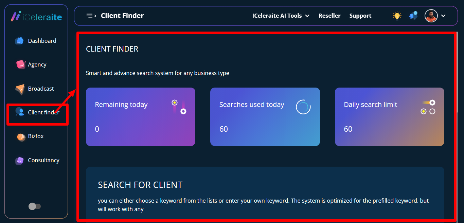464x223 pixels.
Task: Open the Support menu item
Action: [x=360, y=16]
